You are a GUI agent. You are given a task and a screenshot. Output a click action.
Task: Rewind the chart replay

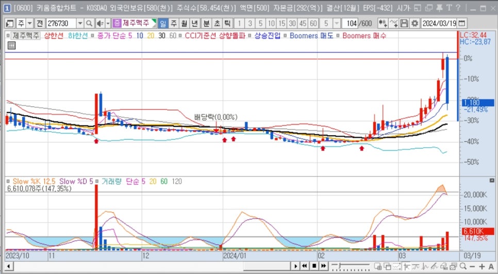(x=305, y=266)
